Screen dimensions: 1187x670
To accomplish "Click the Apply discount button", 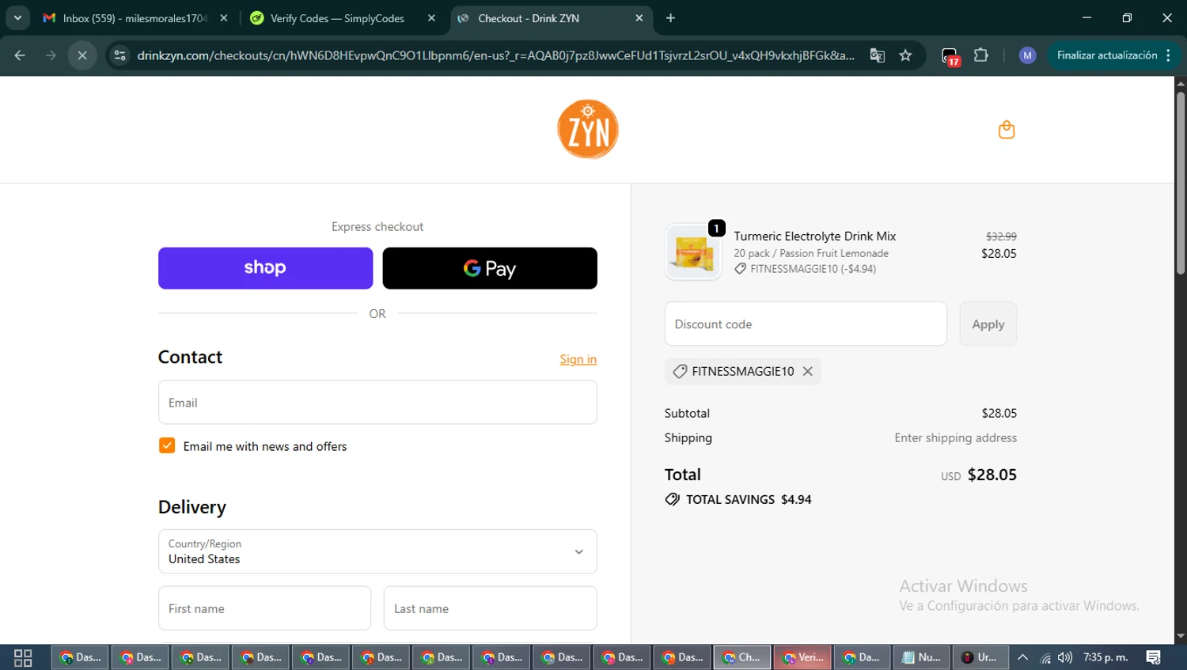I will pos(988,324).
